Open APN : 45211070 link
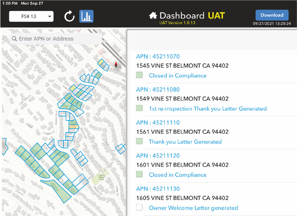The width and height of the screenshot is (297, 216). click(x=158, y=57)
